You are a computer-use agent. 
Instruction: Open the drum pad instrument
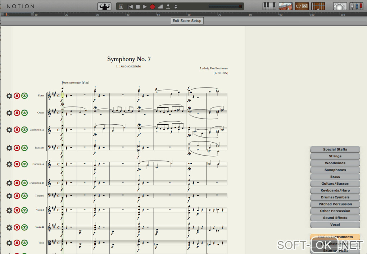(286, 6)
